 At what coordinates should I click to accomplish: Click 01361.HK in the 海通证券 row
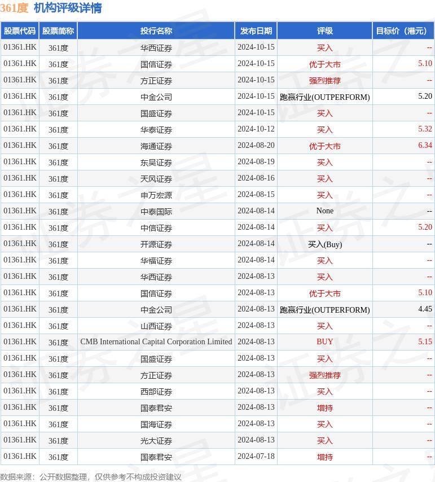click(x=20, y=145)
